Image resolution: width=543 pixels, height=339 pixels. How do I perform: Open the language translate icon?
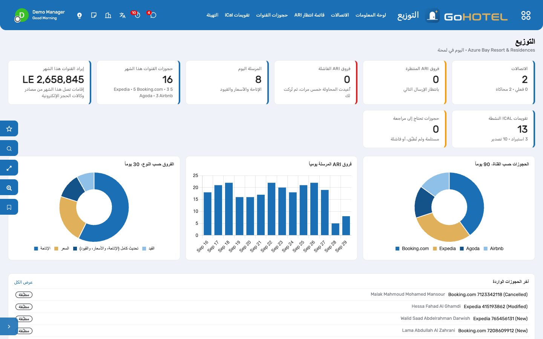pos(122,15)
